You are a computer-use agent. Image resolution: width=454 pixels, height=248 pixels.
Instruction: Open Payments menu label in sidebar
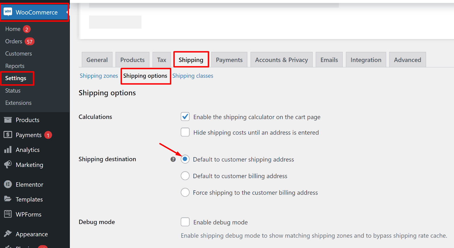pyautogui.click(x=29, y=135)
